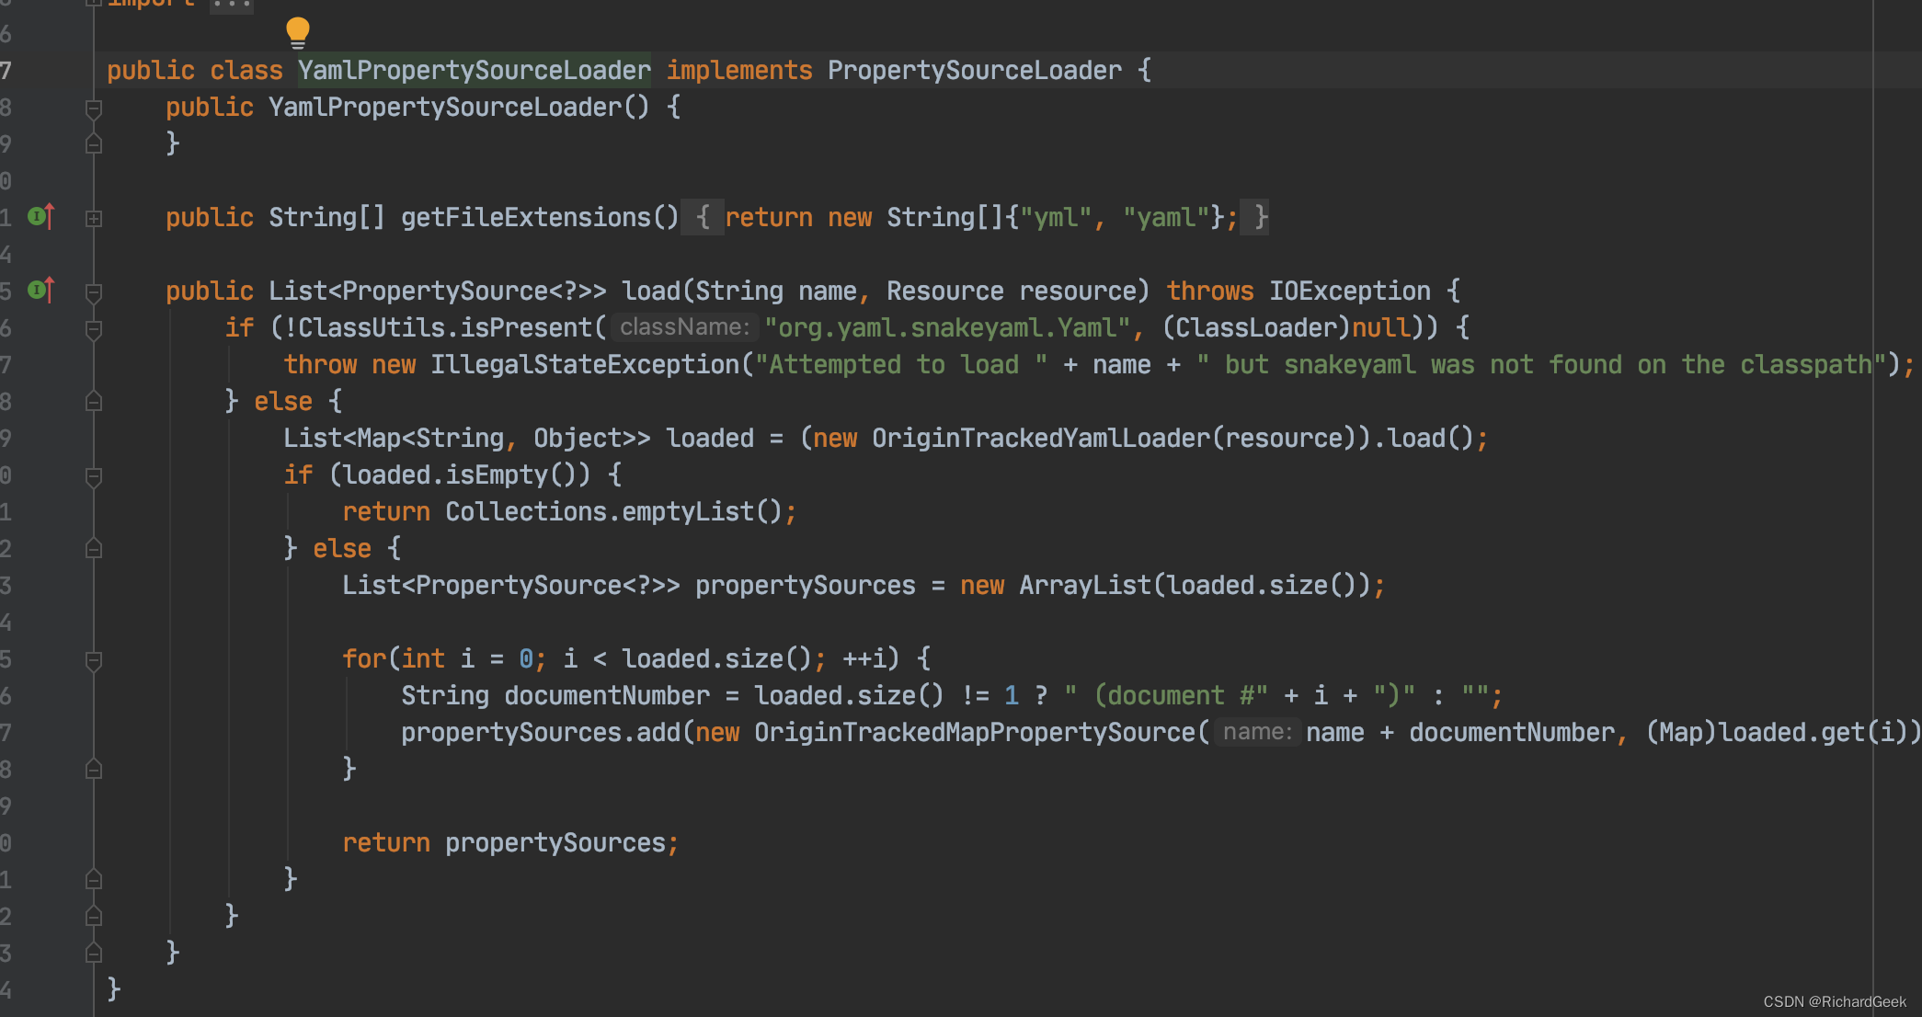This screenshot has height=1017, width=1922.
Task: Click the yellow lightbulb intention icon
Action: pyautogui.click(x=297, y=32)
